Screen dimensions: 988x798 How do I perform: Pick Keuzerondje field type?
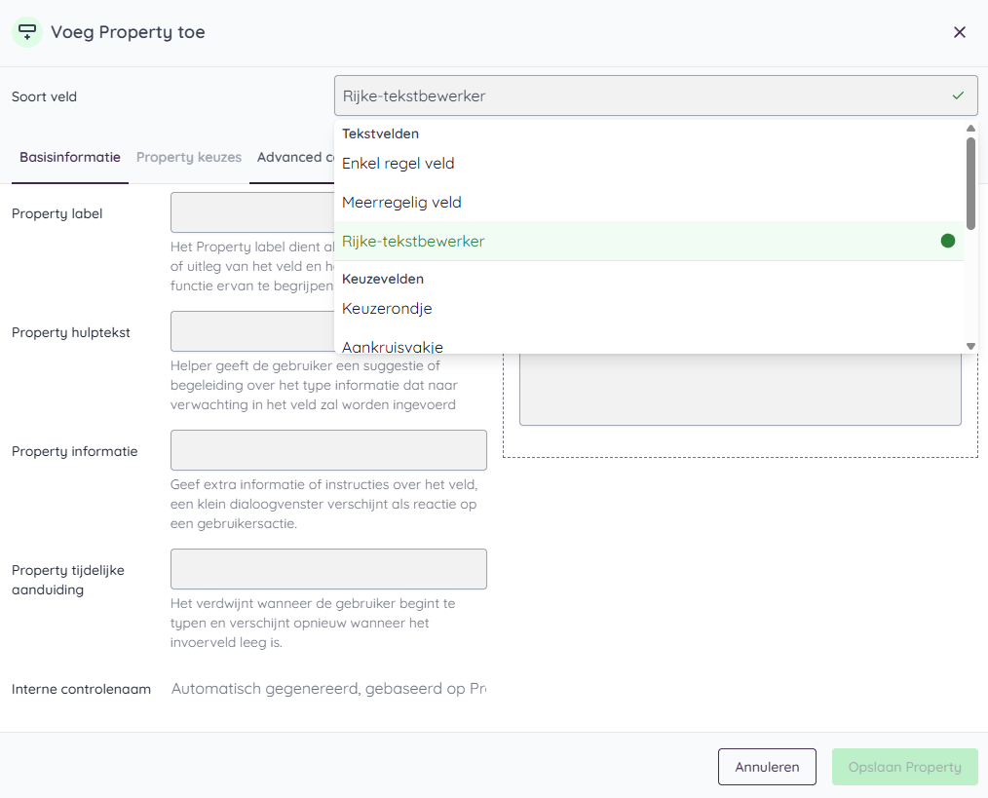[x=387, y=309]
